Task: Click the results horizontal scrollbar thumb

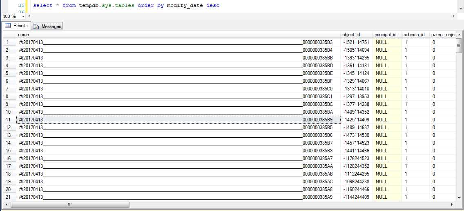Action: 70,204
